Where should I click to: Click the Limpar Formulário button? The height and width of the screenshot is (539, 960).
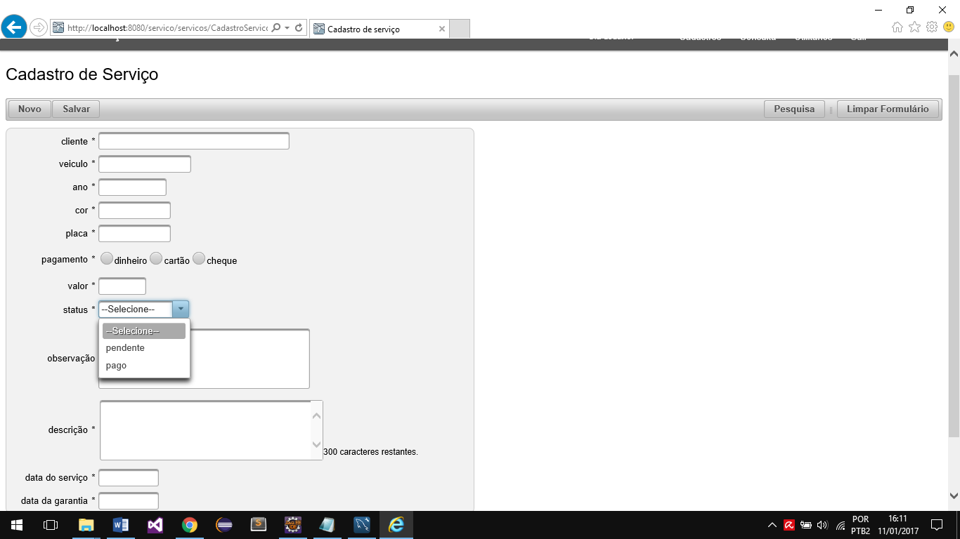coord(888,109)
